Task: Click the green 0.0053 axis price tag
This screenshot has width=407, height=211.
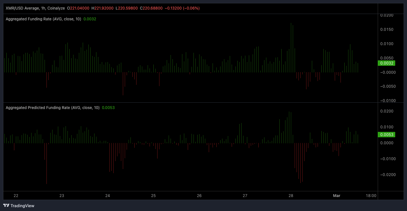Action: pos(386,135)
